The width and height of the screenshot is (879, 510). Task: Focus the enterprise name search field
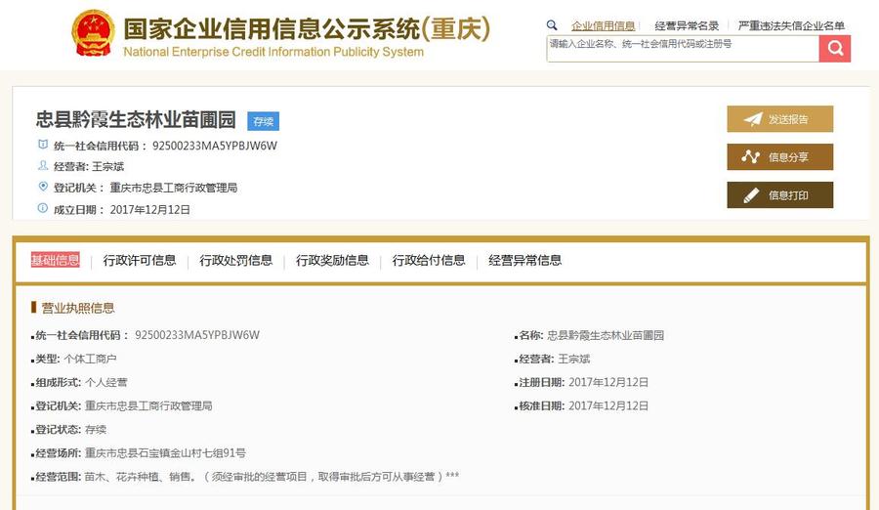tap(683, 49)
